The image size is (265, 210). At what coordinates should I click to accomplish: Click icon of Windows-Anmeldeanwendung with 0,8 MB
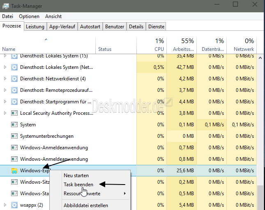tap(14, 159)
